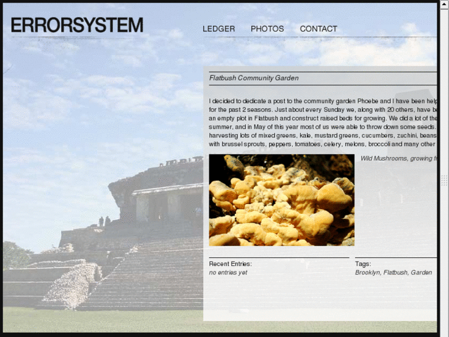Click the 'no entries yet' text
449x337 pixels.
tap(228, 273)
